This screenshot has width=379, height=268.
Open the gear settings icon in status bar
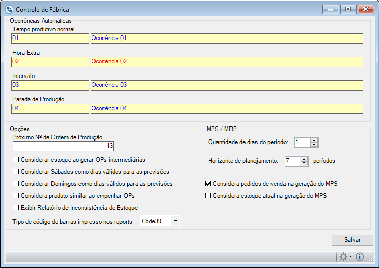(x=343, y=257)
